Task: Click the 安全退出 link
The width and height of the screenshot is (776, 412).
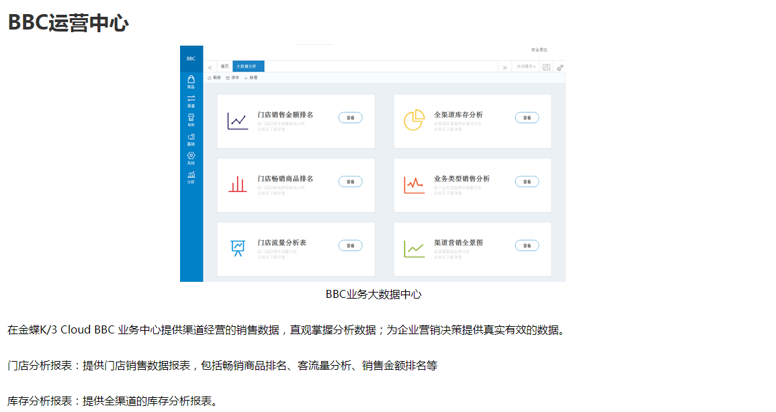Action: click(539, 50)
